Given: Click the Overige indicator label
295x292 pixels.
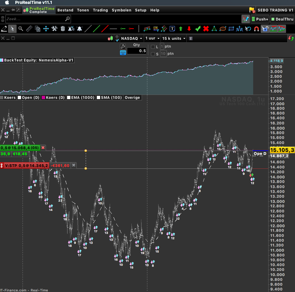Looking at the screenshot, I should [132, 98].
